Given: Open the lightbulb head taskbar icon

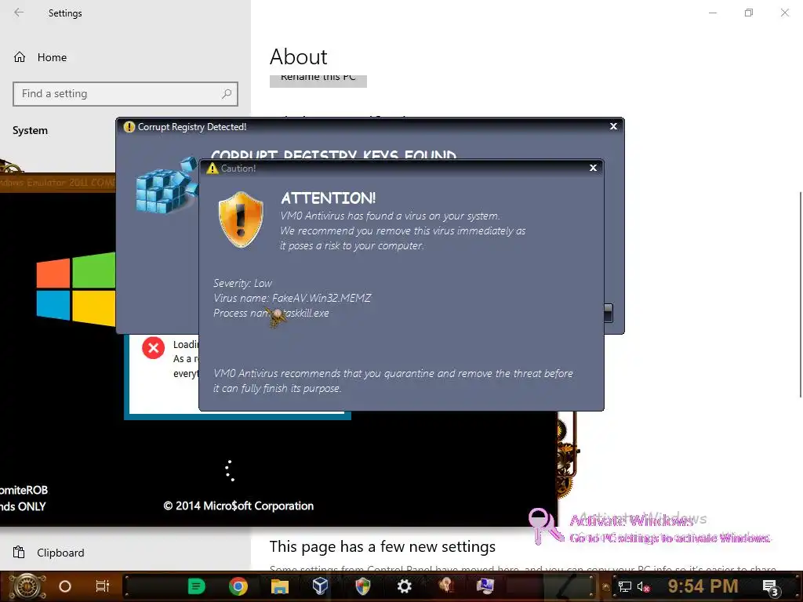Looking at the screenshot, I should (x=446, y=586).
